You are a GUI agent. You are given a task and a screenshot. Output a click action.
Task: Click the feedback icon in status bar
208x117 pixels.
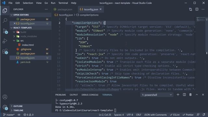[x=198, y=115]
